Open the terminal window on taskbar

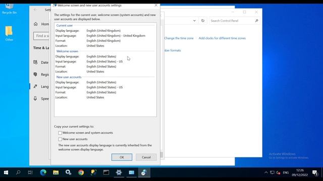pos(106,172)
